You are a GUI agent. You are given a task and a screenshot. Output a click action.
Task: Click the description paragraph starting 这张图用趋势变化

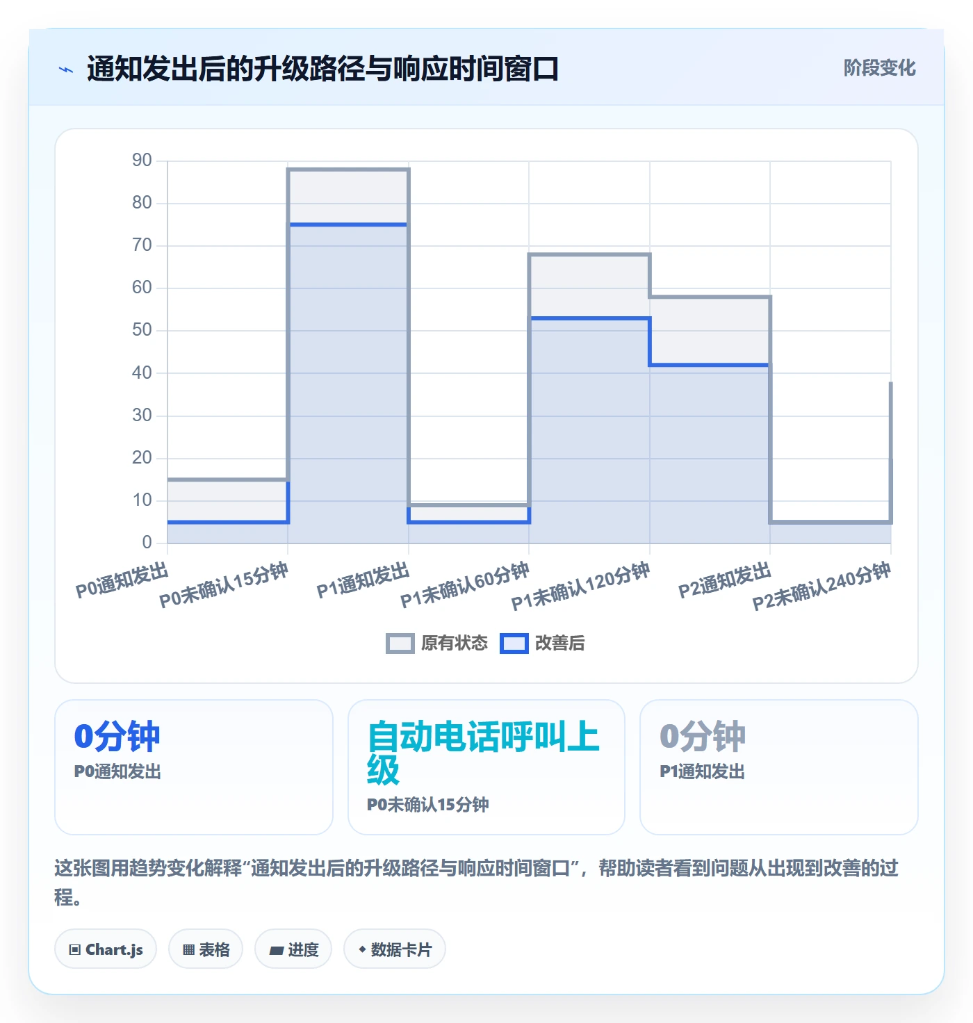point(477,883)
